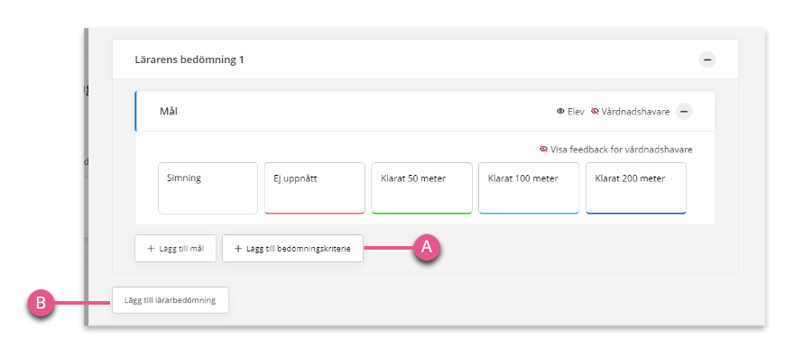Viewport: 785px width, 356px height.
Task: Click the Mål title text
Action: (168, 111)
